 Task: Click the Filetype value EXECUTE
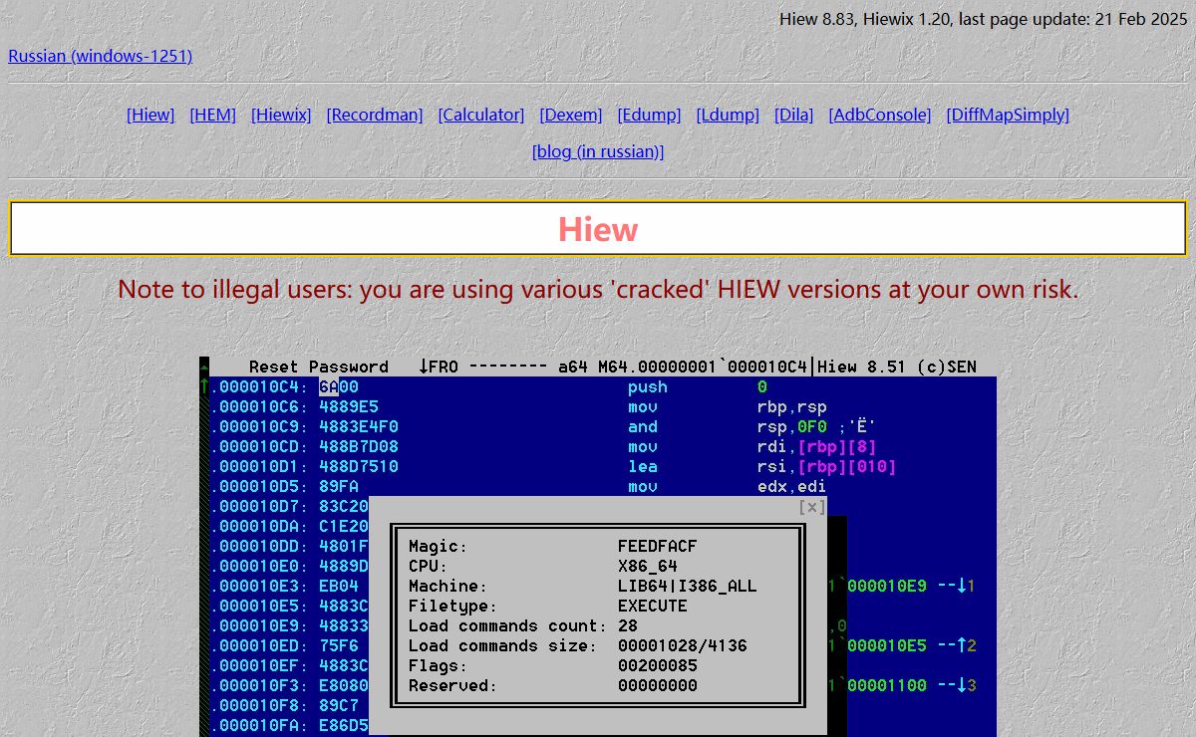pos(653,606)
